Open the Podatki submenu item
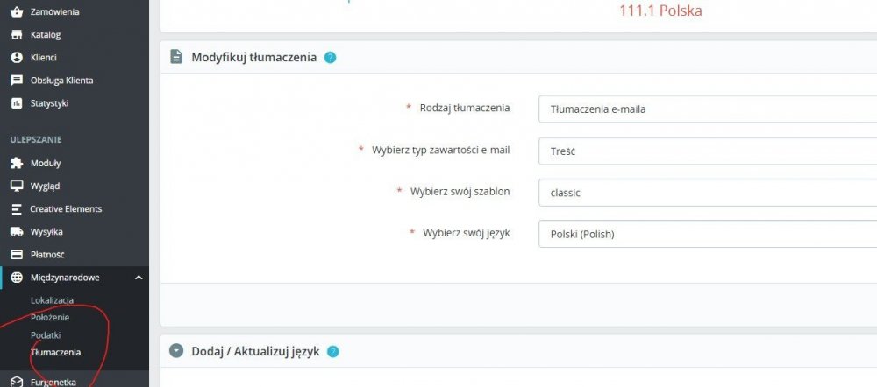 tap(46, 335)
